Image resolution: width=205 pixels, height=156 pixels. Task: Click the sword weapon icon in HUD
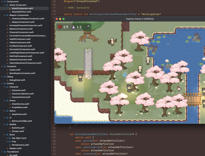(x=87, y=27)
